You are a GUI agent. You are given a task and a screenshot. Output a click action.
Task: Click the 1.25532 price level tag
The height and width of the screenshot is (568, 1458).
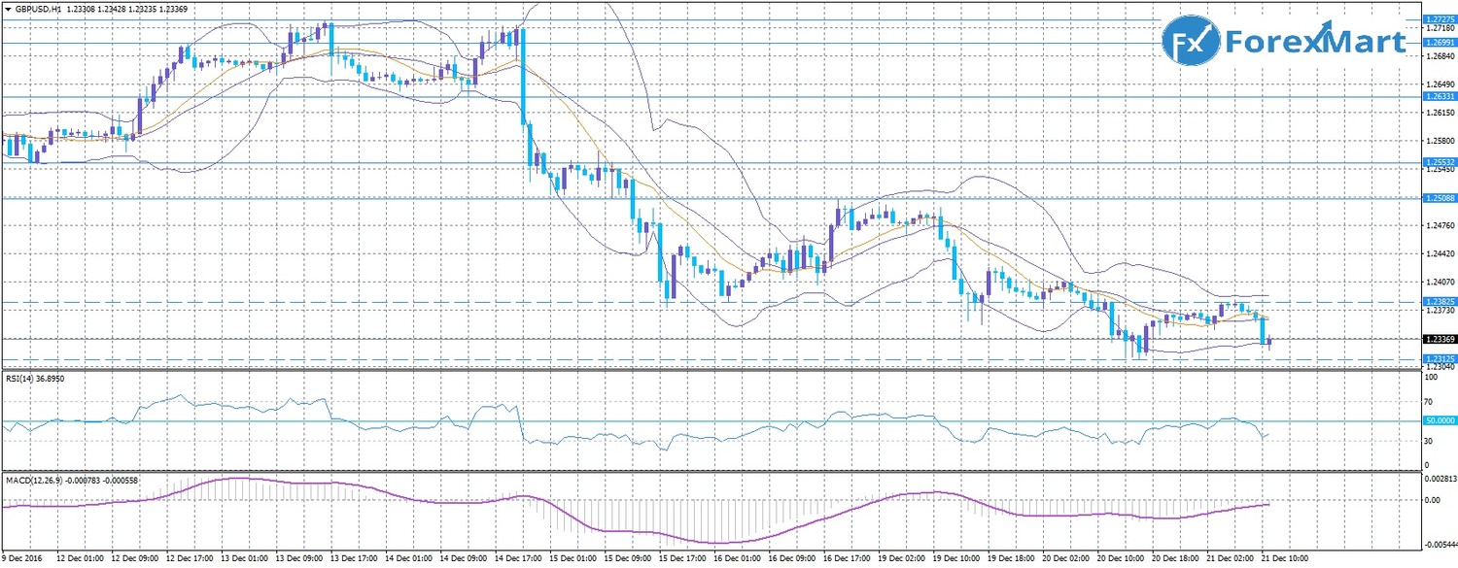[x=1440, y=162]
